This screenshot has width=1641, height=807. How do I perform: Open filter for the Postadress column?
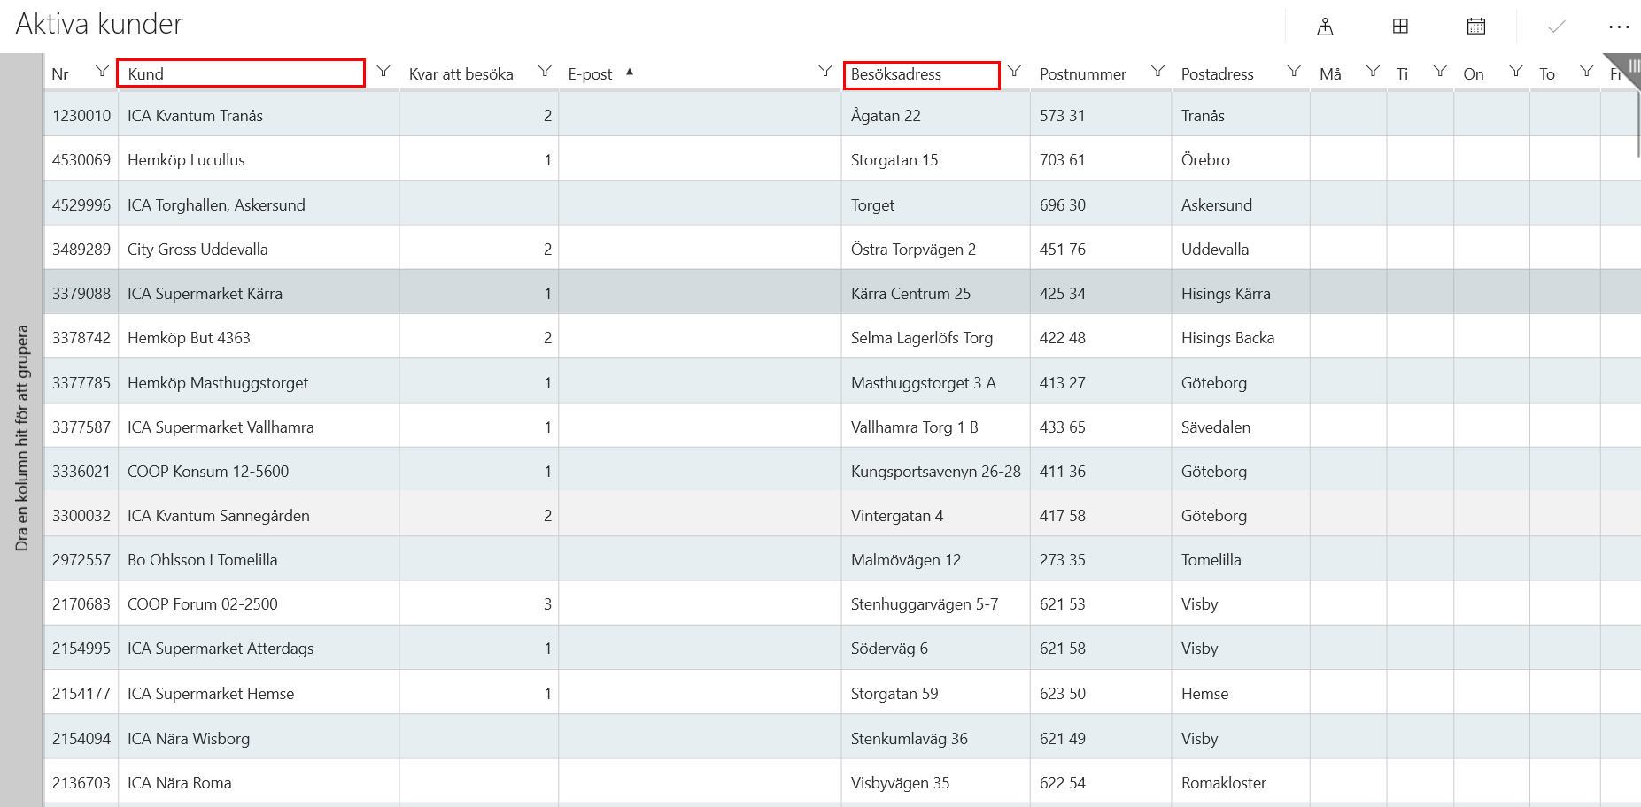point(1294,71)
